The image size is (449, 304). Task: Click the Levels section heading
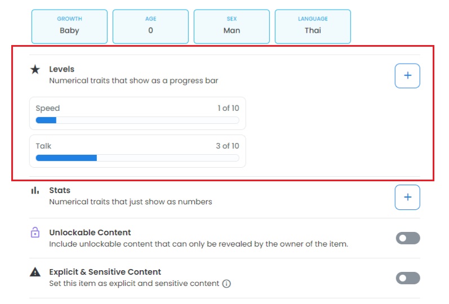61,69
